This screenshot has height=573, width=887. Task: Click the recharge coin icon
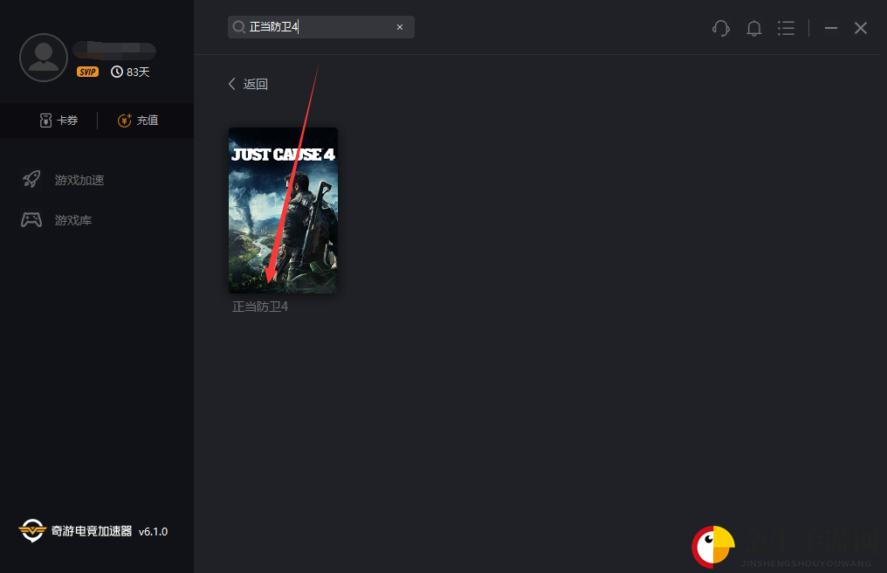(125, 120)
